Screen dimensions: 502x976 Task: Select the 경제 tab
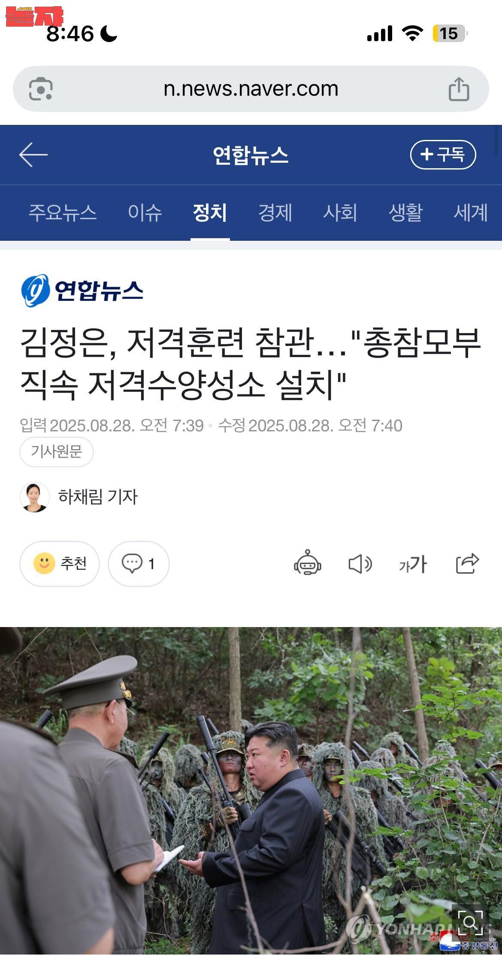pos(275,212)
